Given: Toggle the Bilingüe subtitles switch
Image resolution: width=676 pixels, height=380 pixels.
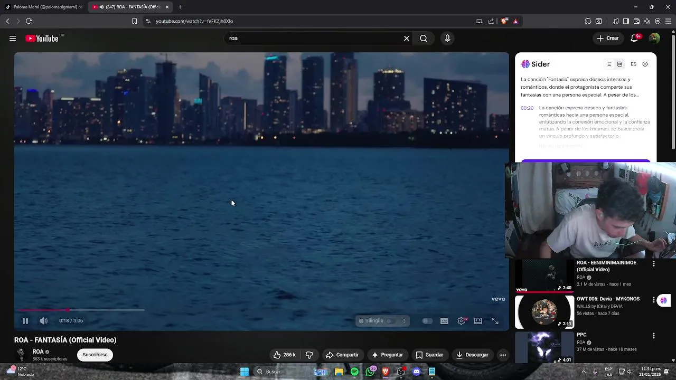Looking at the screenshot, I should pyautogui.click(x=390, y=321).
